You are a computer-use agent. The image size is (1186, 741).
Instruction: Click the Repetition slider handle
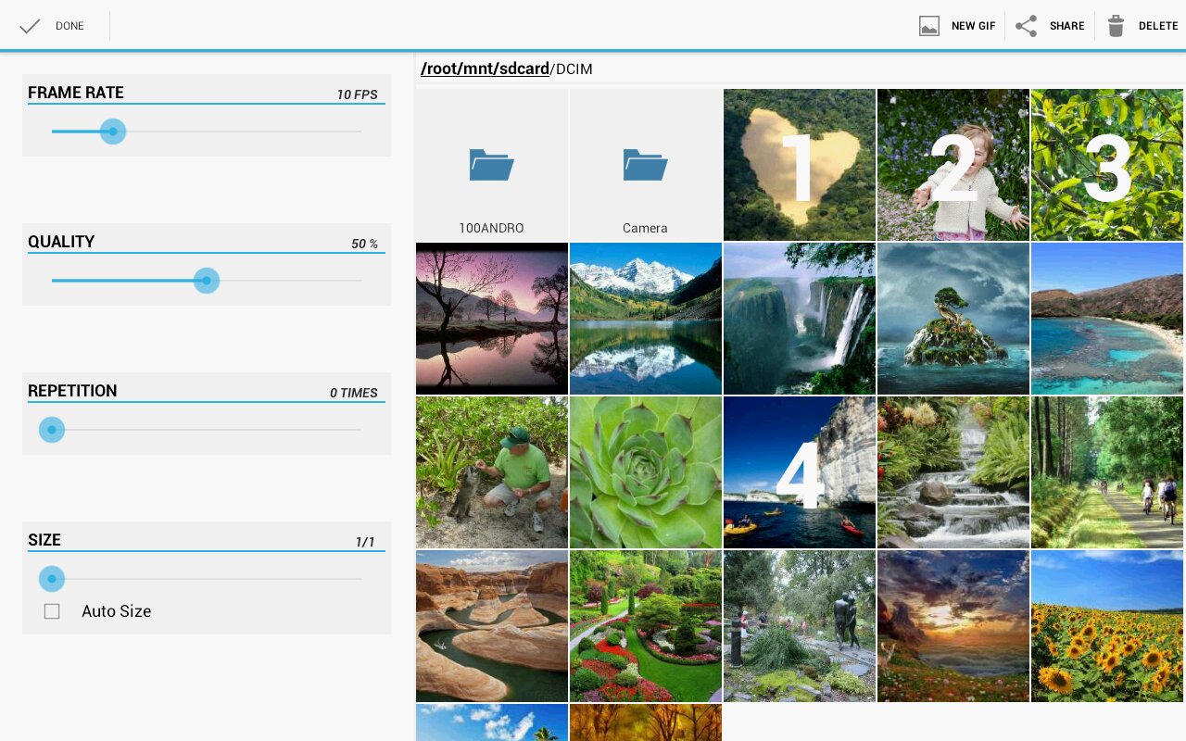coord(52,430)
